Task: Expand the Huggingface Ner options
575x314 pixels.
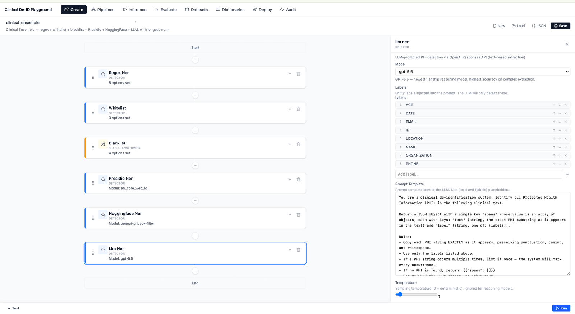Action: click(x=290, y=214)
